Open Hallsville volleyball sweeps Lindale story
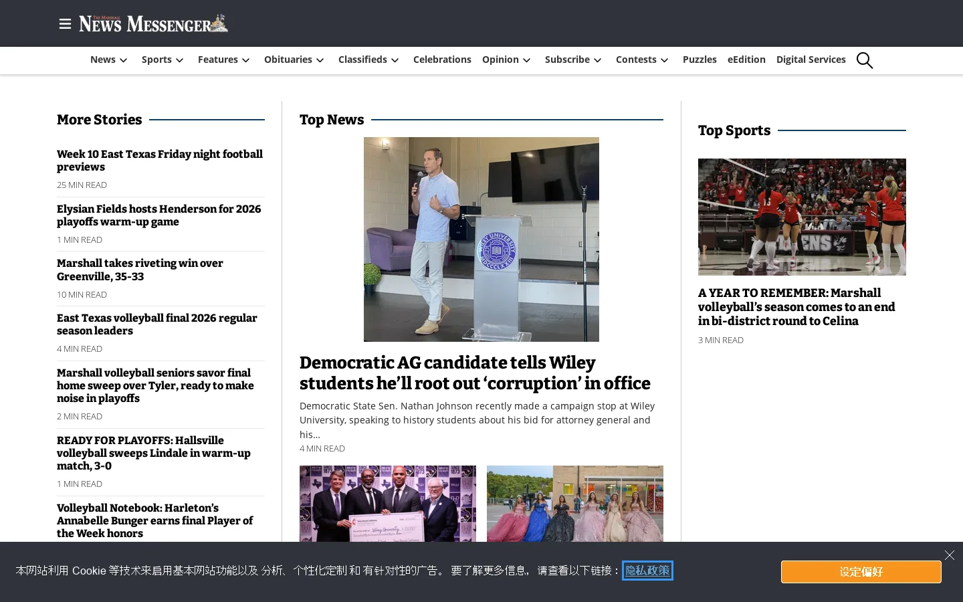Screen dimensions: 963x602 [x=154, y=453]
